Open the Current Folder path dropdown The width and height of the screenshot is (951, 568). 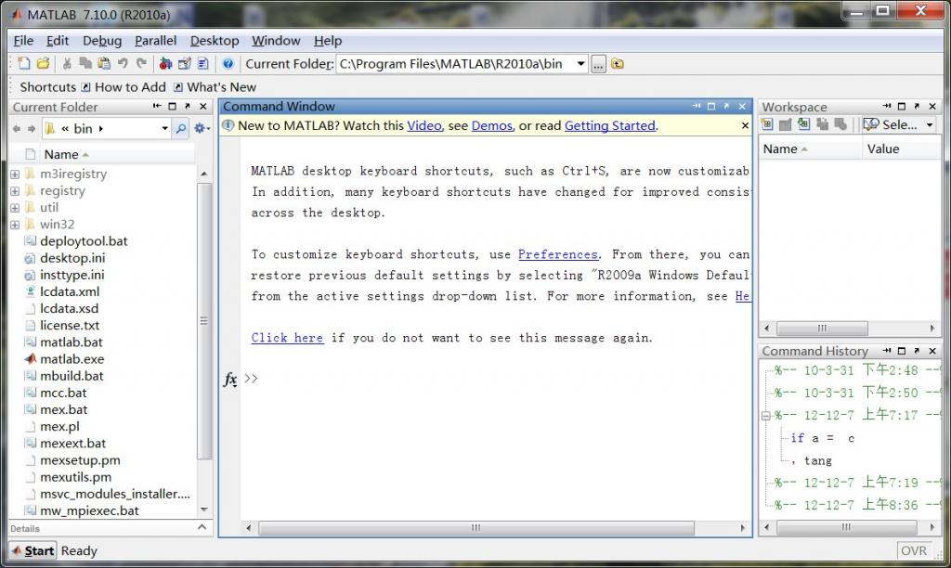point(581,64)
